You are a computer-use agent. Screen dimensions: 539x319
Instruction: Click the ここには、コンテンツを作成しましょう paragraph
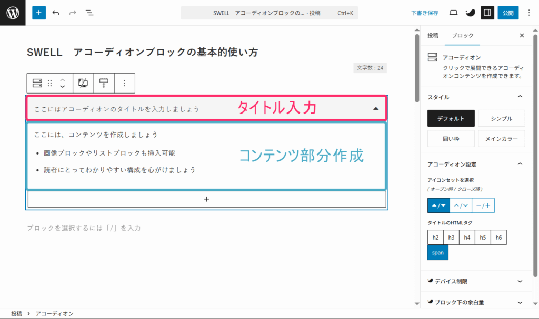(x=96, y=135)
